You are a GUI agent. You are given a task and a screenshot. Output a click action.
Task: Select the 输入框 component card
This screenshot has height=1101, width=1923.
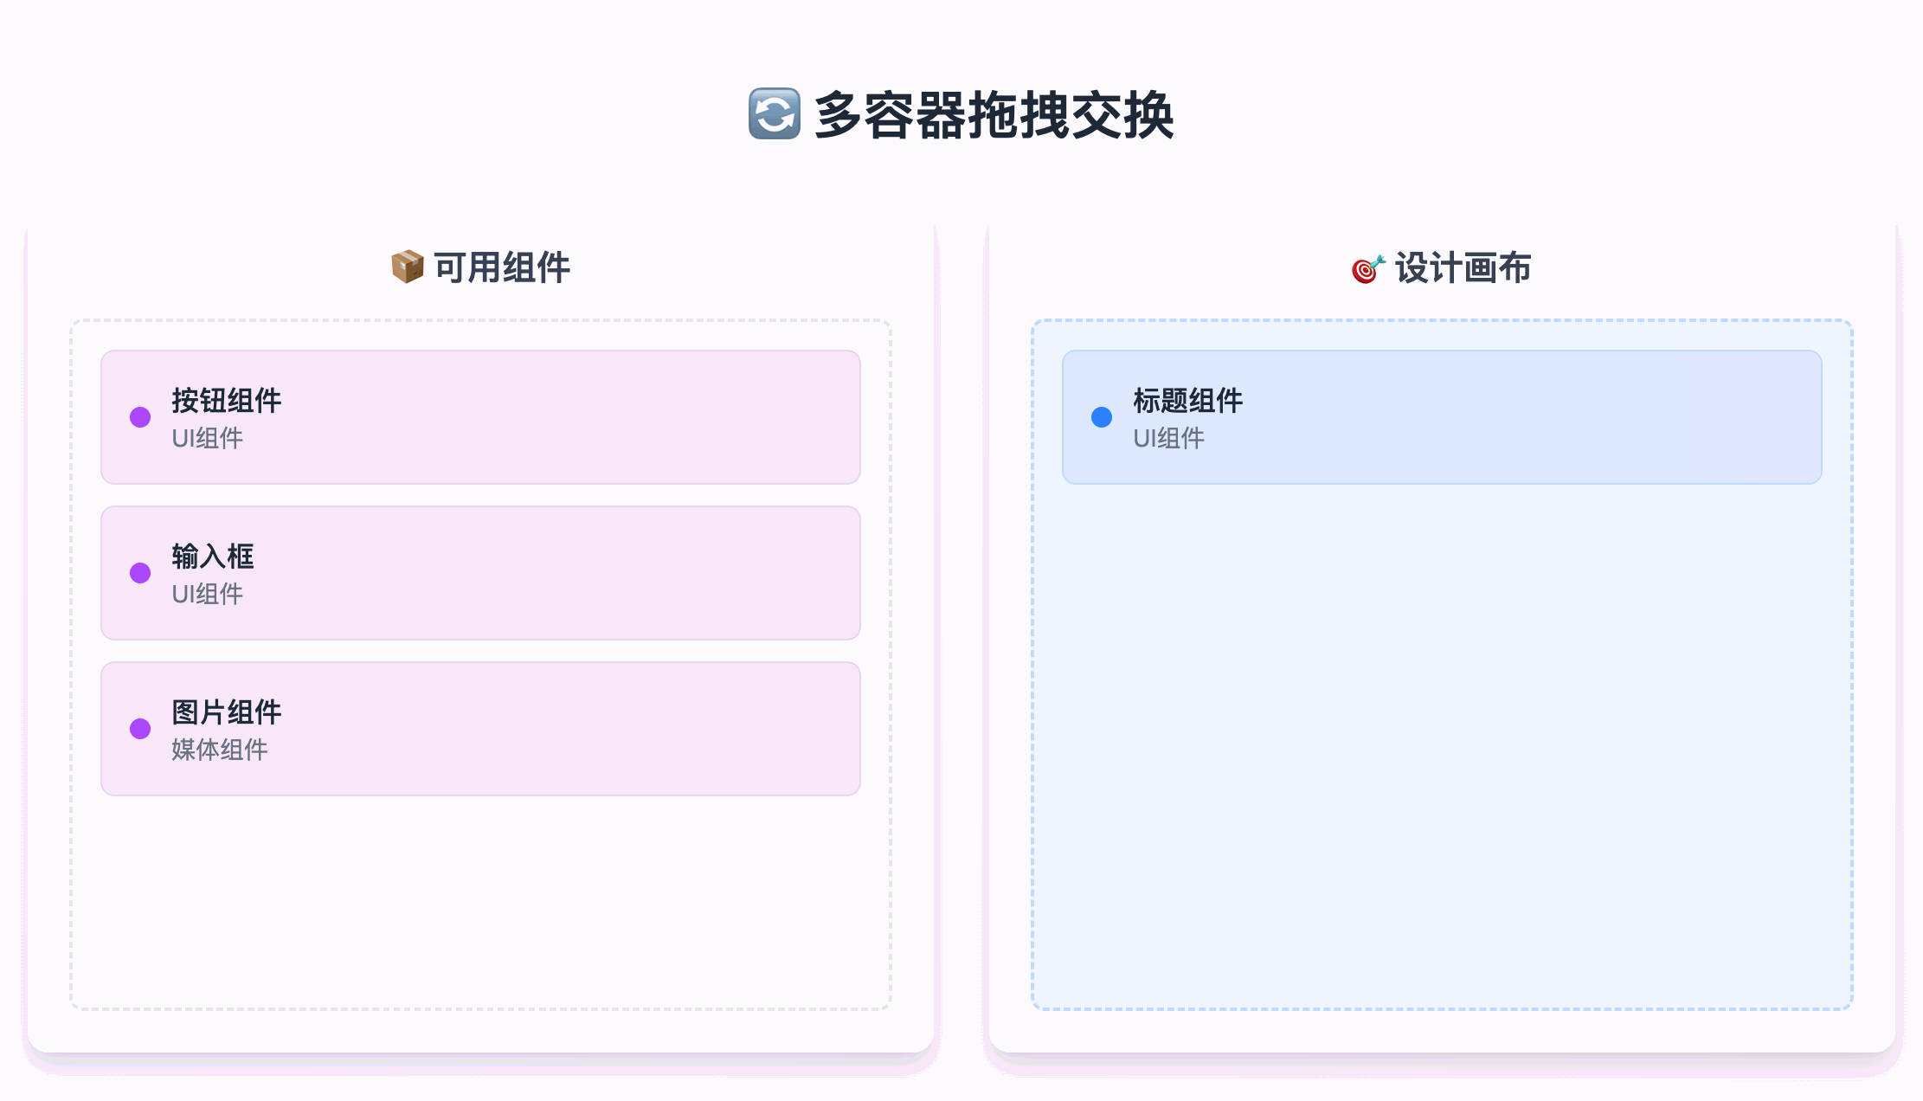click(x=480, y=573)
